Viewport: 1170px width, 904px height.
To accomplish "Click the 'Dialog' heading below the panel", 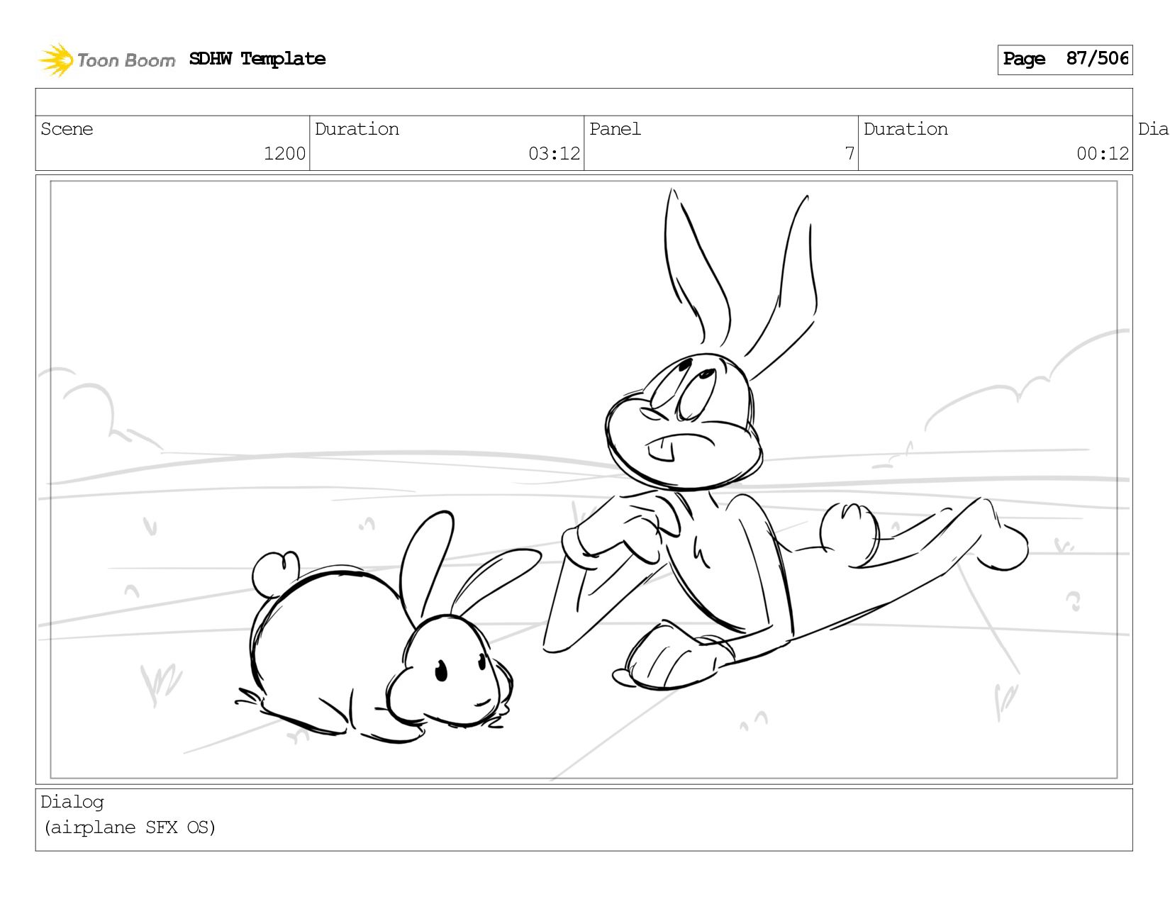I will [72, 802].
